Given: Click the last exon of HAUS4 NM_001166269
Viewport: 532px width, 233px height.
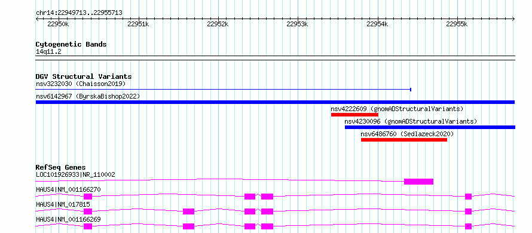Looking at the screenshot, I should point(468,226).
